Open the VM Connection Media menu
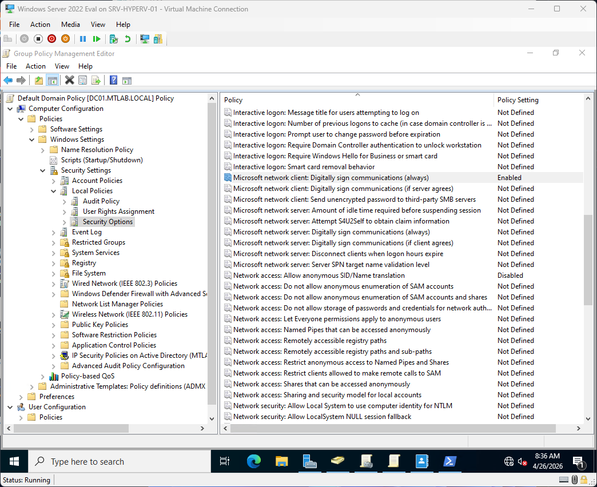The width and height of the screenshot is (597, 487). point(70,25)
